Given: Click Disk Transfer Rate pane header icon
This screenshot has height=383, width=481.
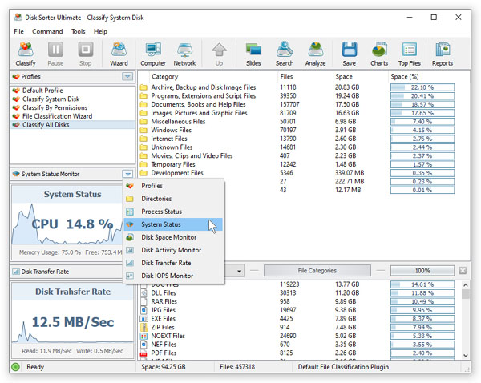Looking at the screenshot, I should click(16, 272).
